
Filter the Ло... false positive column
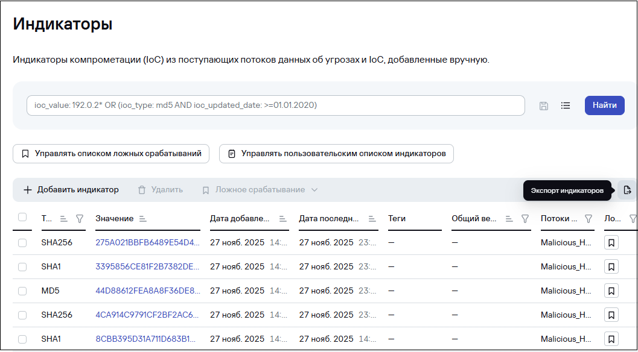[x=633, y=219]
